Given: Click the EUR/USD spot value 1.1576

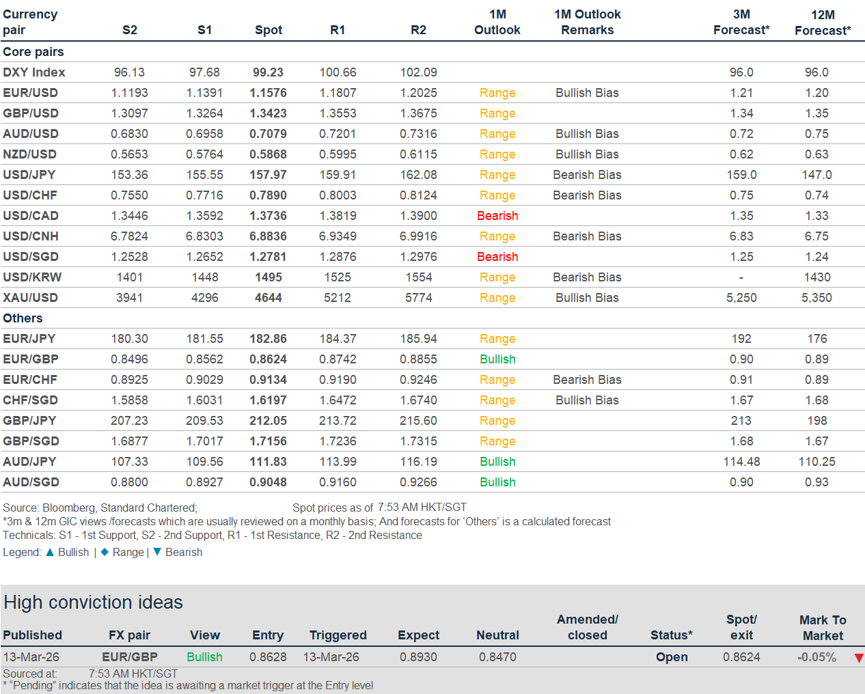Looking at the screenshot, I should point(268,93).
